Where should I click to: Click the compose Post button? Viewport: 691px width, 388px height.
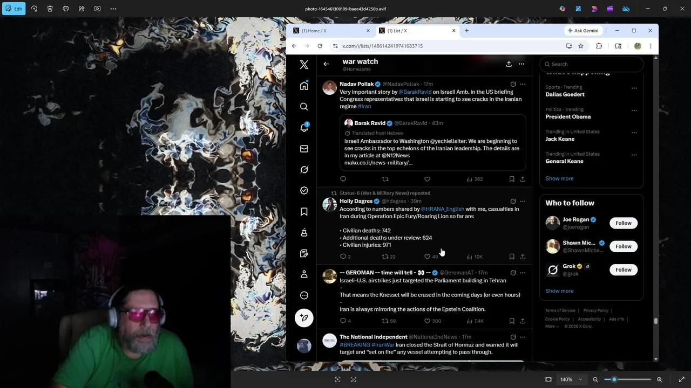[x=304, y=318]
